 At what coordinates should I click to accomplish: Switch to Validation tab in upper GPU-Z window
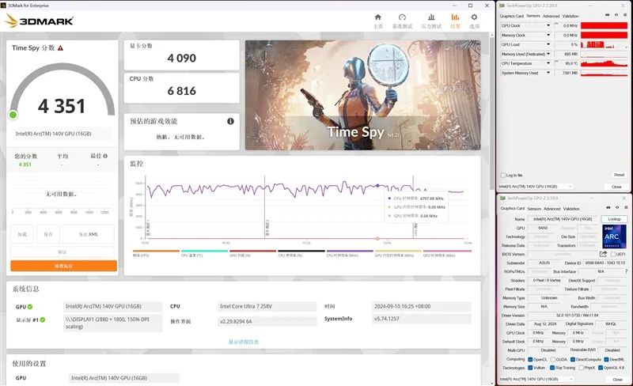click(x=570, y=16)
